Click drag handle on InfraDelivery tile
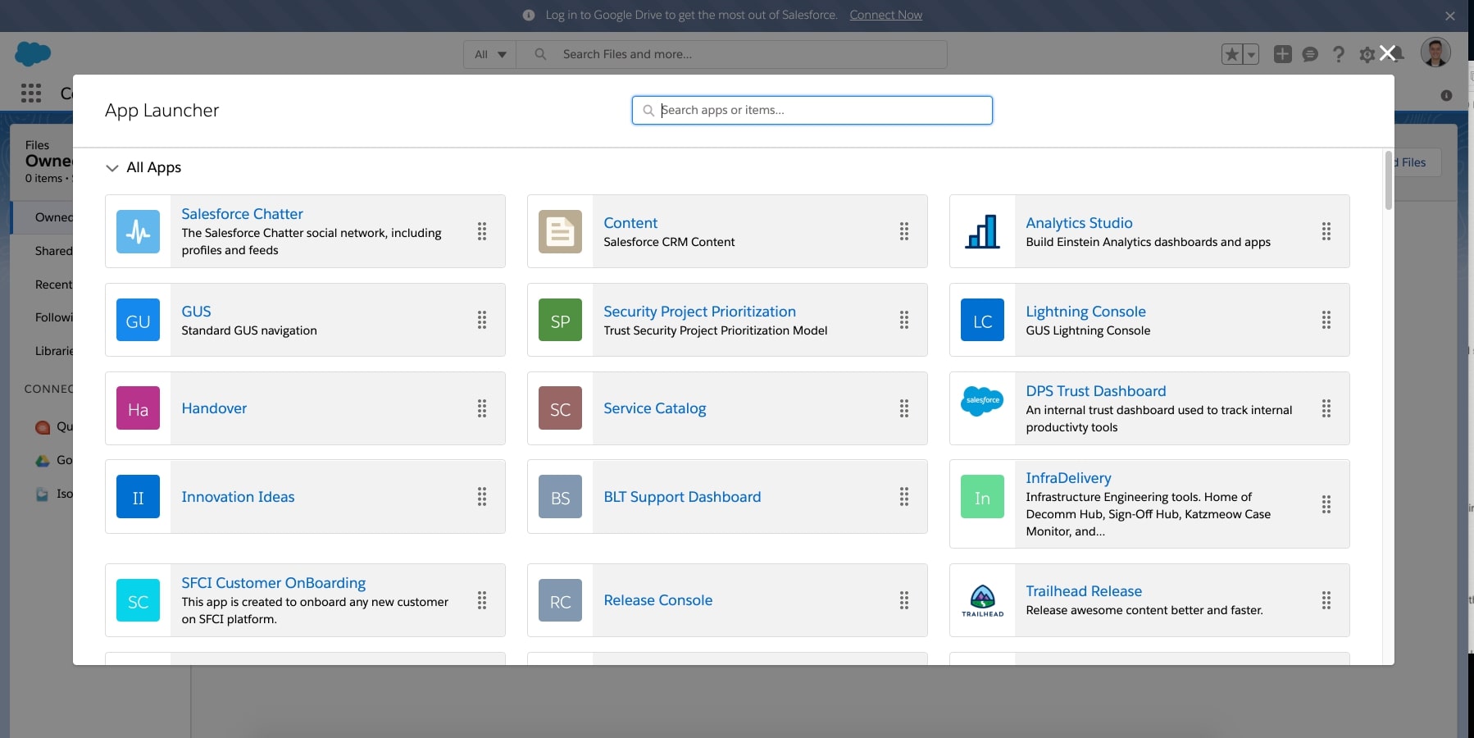 coord(1326,504)
